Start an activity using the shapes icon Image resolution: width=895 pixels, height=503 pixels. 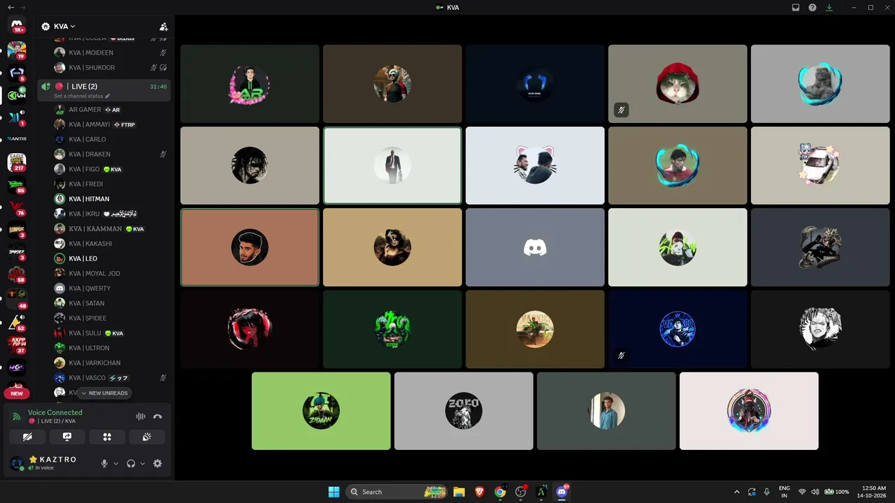click(107, 437)
